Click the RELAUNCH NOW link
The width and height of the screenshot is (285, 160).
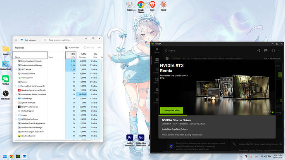[272, 59]
